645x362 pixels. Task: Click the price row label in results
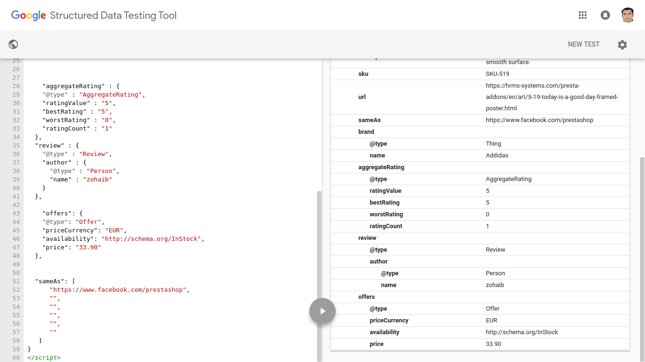[x=376, y=344]
